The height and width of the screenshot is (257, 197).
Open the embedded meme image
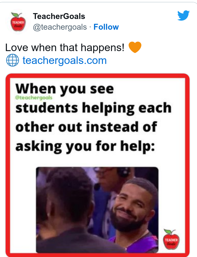pos(98,165)
